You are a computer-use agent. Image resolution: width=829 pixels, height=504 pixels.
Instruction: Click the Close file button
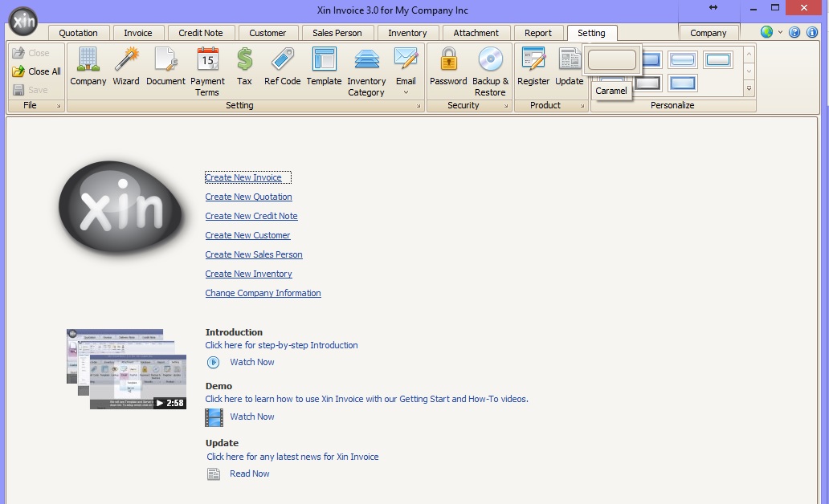(31, 53)
